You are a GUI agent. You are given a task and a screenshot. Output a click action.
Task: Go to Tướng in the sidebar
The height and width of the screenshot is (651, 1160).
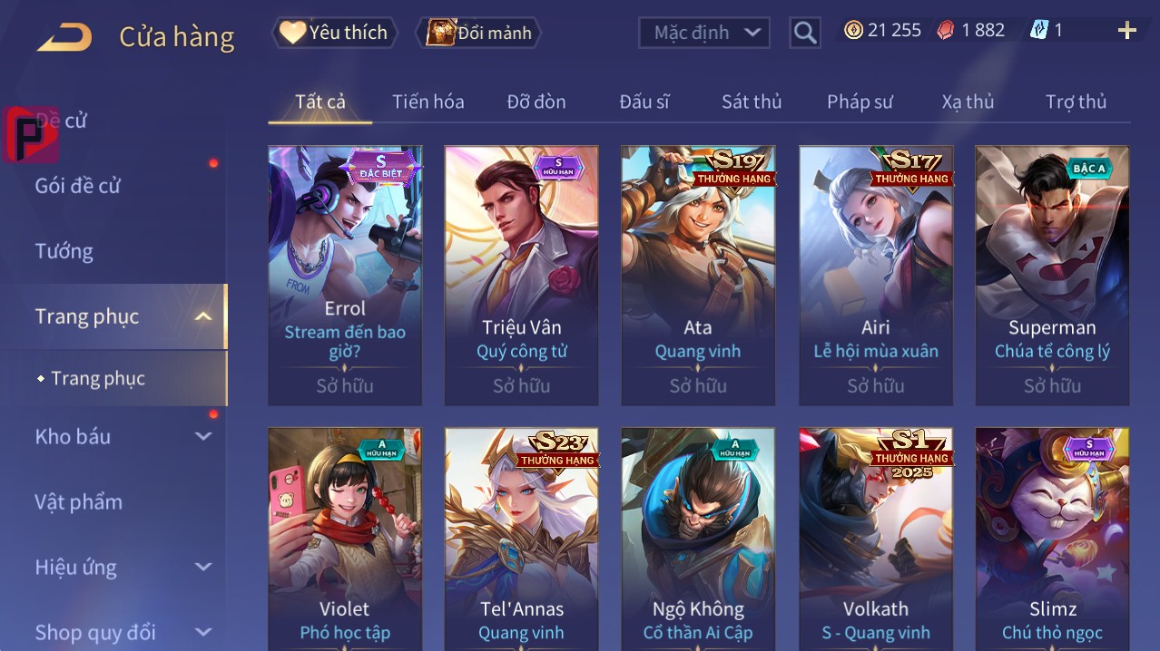coord(64,251)
